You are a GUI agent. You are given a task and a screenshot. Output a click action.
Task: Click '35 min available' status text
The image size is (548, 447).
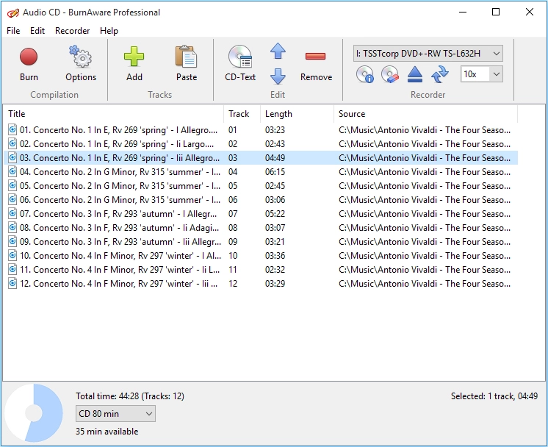click(x=107, y=432)
